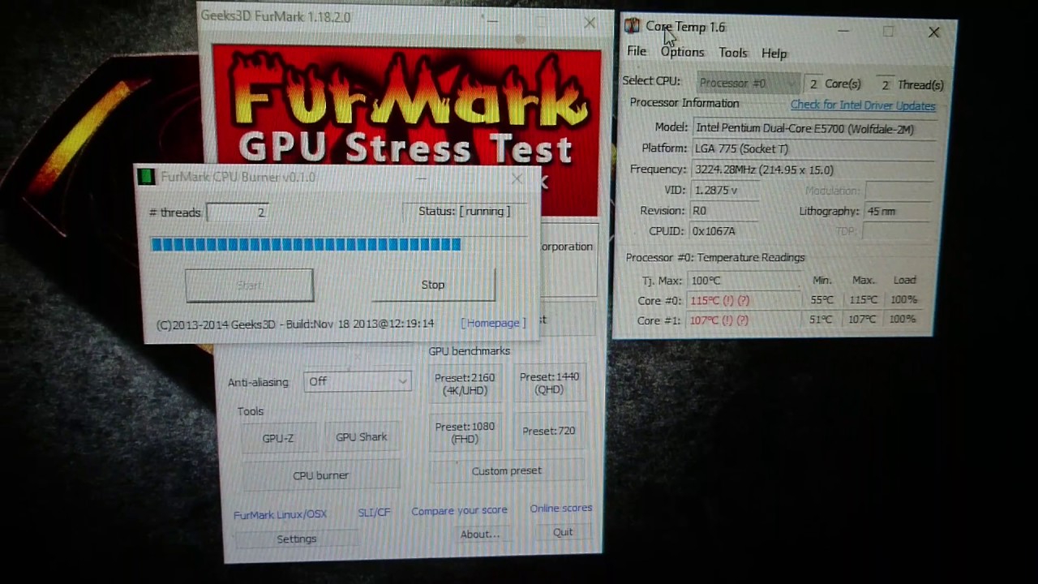Run Preset:2160 (4K/UHD) benchmark
The height and width of the screenshot is (584, 1038).
click(x=465, y=384)
